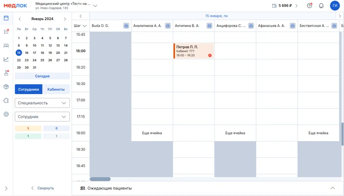Expand the Специальность dropdown
344x196 pixels.
[42, 103]
